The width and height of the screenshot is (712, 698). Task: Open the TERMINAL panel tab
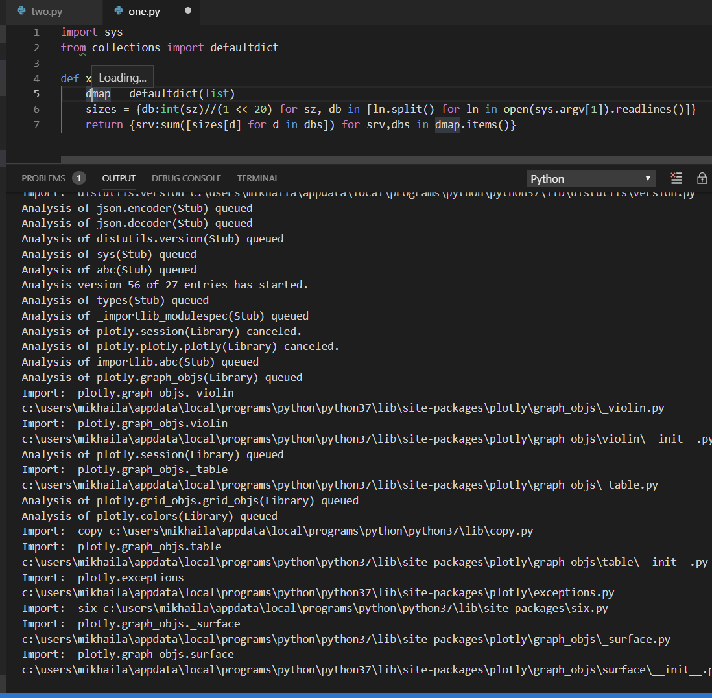click(x=257, y=178)
